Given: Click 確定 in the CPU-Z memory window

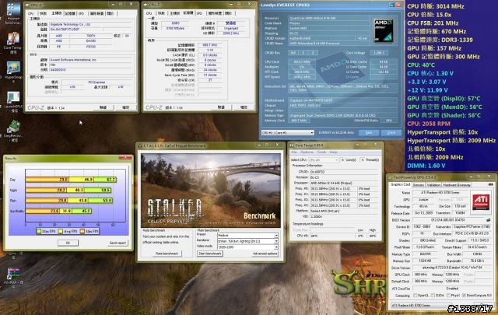Looking at the screenshot, I should tap(244, 107).
